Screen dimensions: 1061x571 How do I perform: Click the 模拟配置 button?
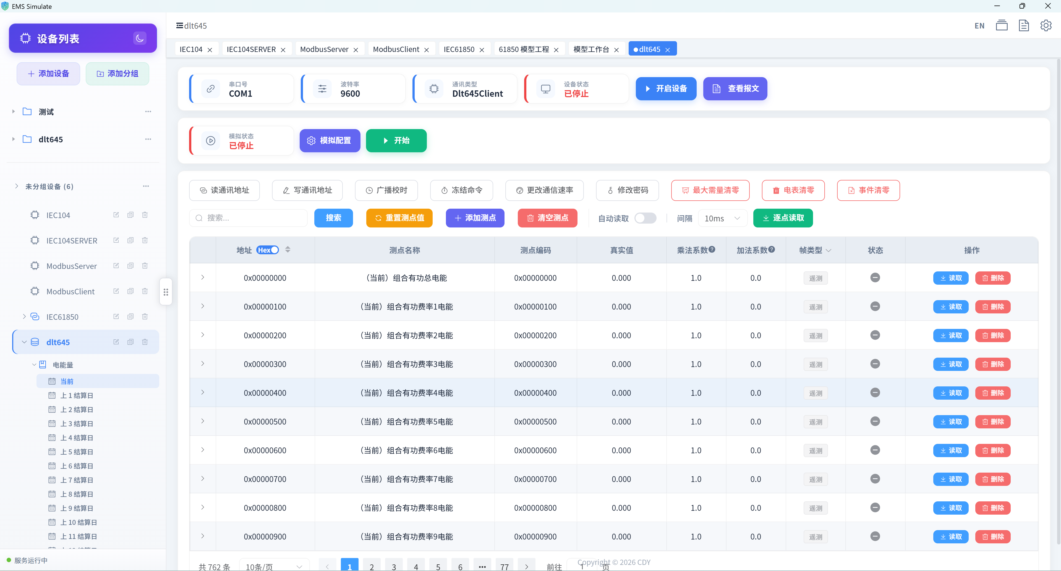(330, 140)
